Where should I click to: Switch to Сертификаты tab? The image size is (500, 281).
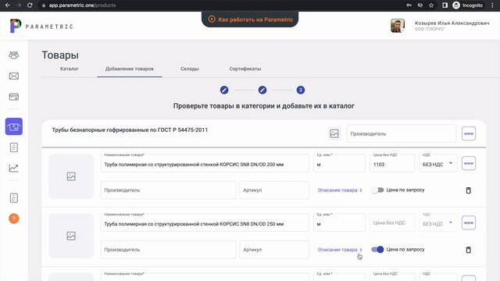point(245,69)
